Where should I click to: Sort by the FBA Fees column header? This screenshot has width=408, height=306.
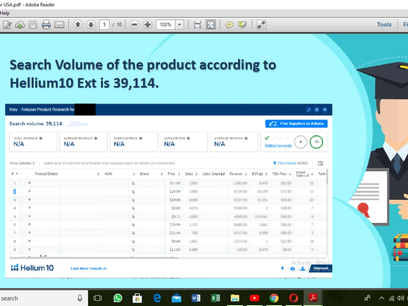282,174
